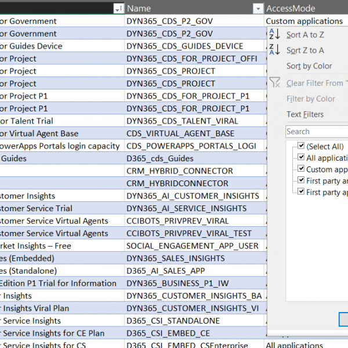Select DYN365_CUSTOMER_INSIGHTS_BA cell
This screenshot has height=348, width=348.
[194, 296]
